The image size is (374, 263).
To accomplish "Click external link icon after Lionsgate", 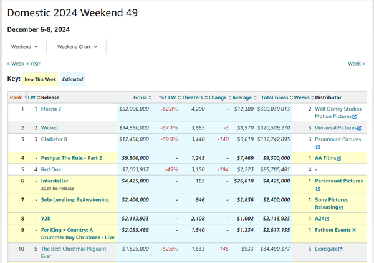I will click(x=340, y=249).
